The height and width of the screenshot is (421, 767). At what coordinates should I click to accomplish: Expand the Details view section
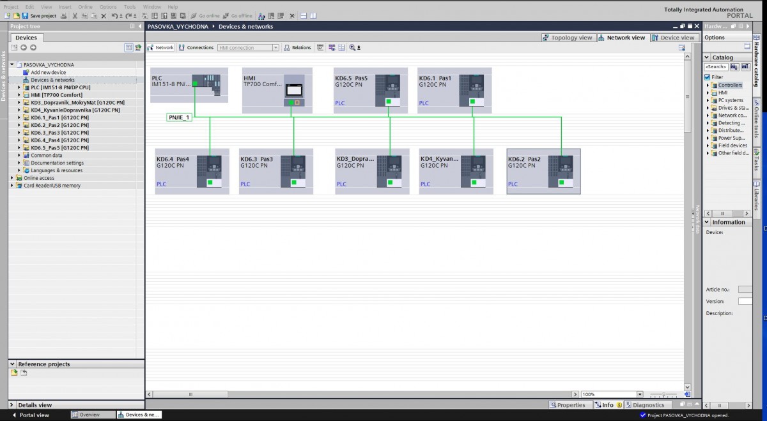point(13,405)
